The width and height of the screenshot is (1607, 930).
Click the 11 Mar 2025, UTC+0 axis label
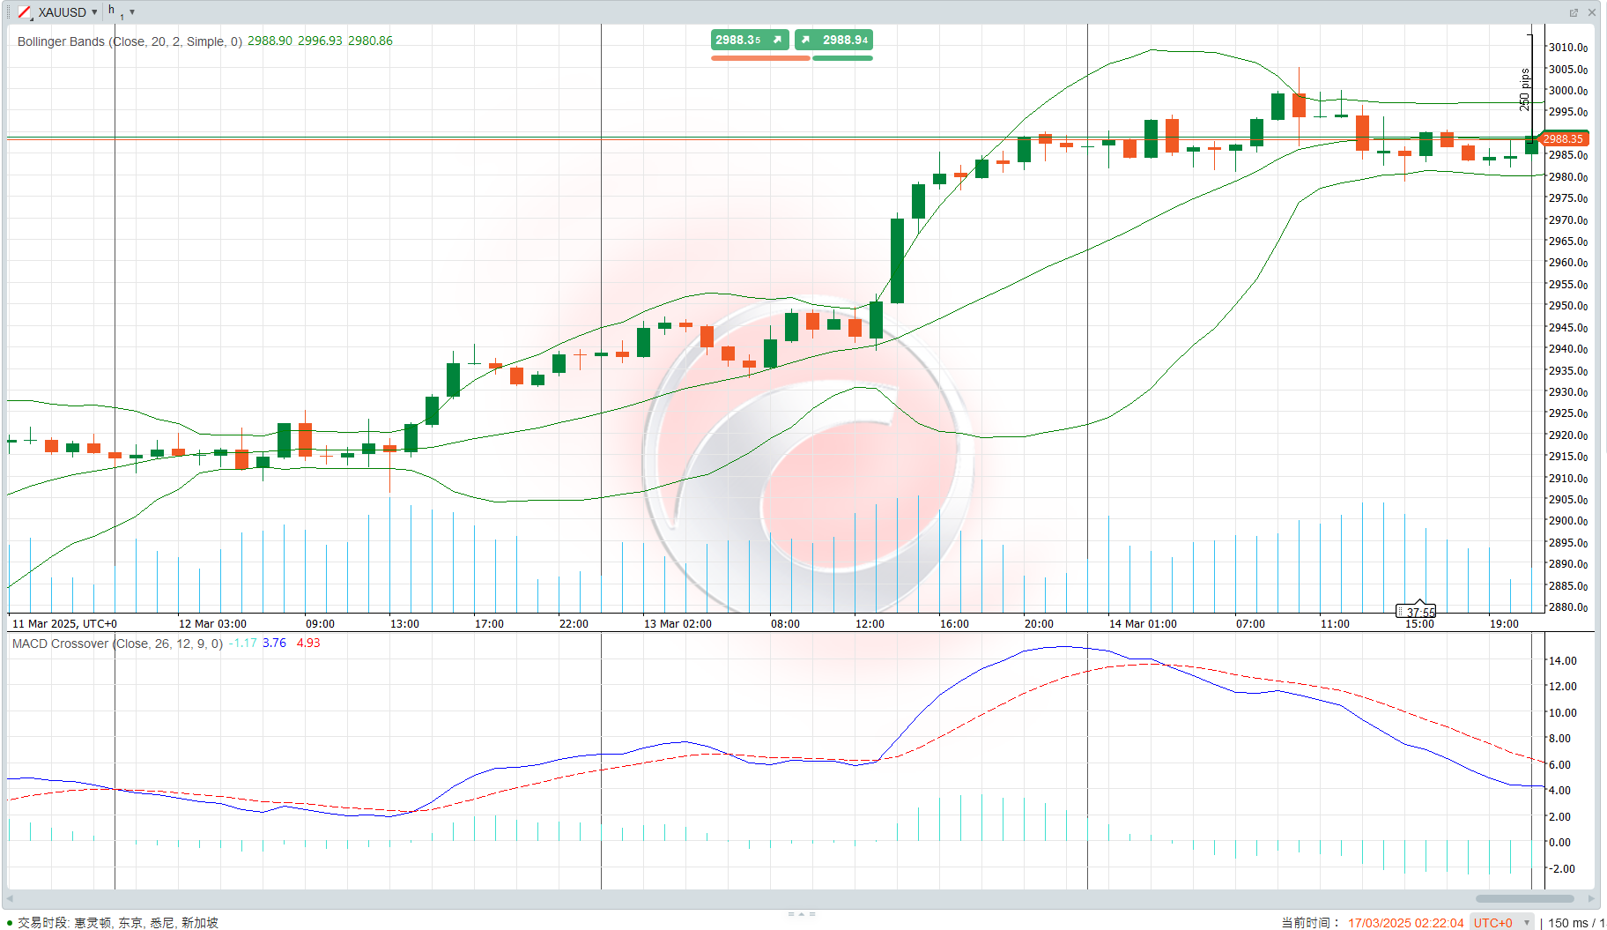point(64,624)
